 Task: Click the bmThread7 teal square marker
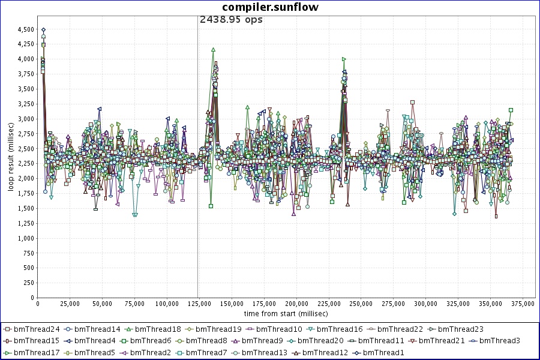[x=179, y=352]
